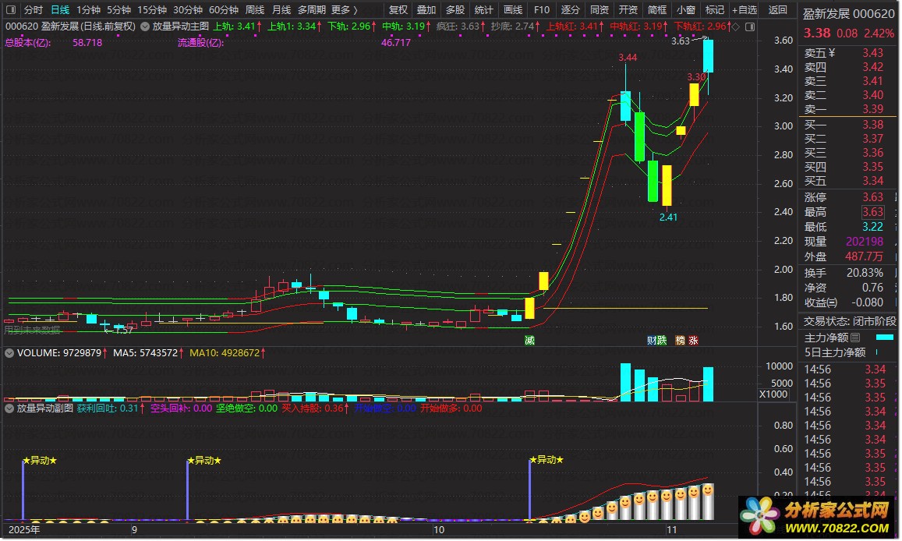
Task: Click 买一 bid price 3.38
Action: (x=872, y=125)
